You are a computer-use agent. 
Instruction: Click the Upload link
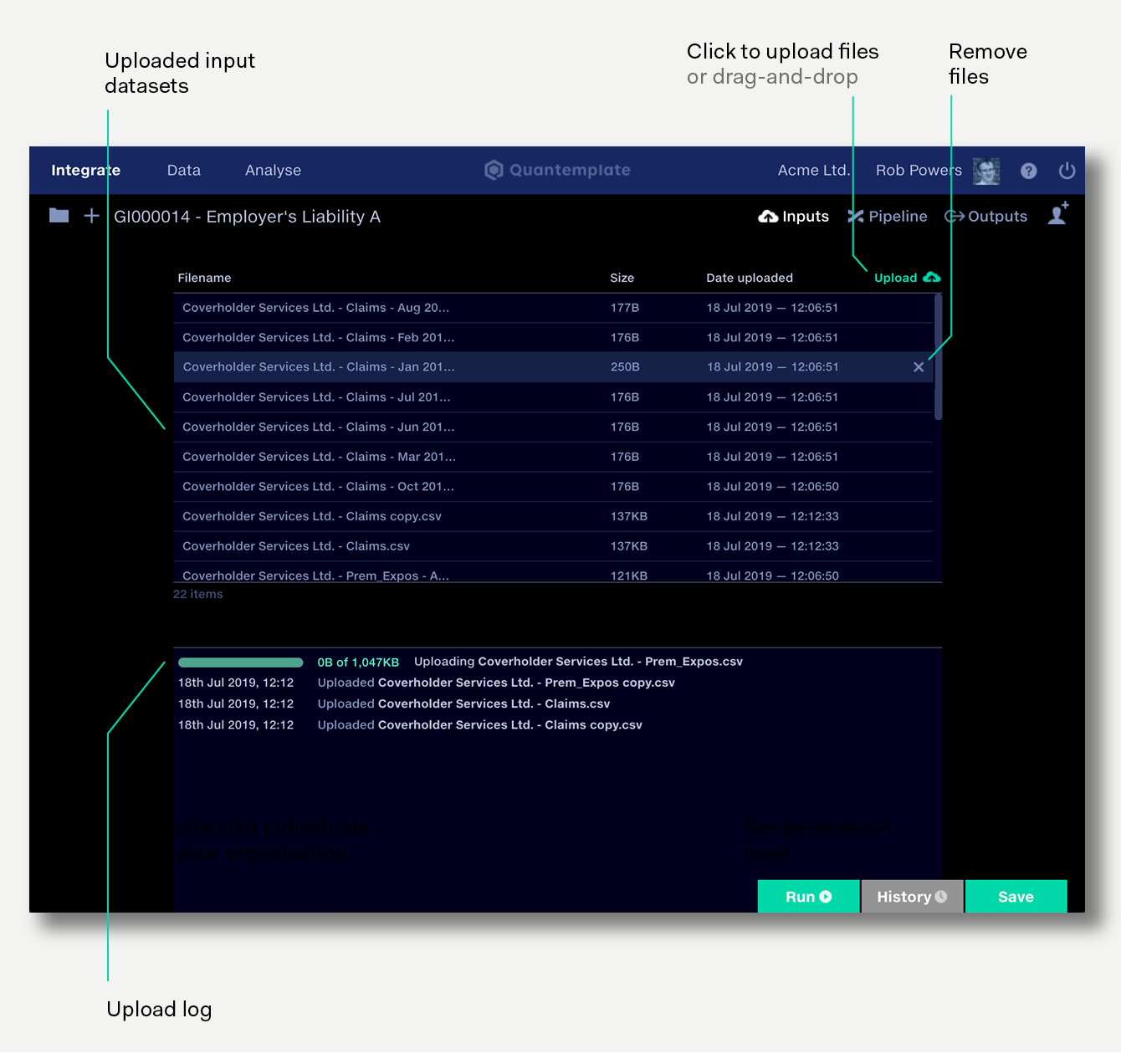[895, 278]
